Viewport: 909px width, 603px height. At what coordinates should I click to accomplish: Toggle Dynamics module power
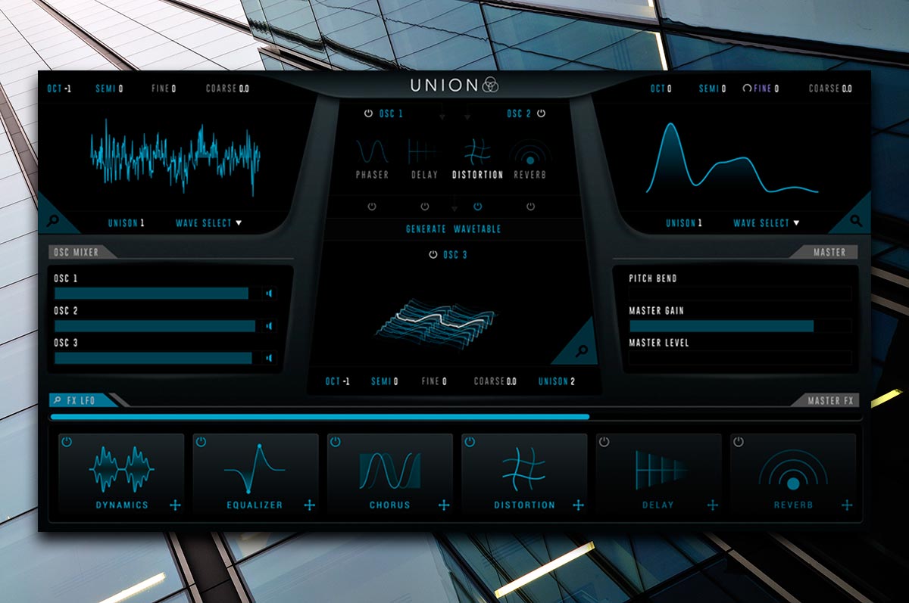(x=67, y=442)
